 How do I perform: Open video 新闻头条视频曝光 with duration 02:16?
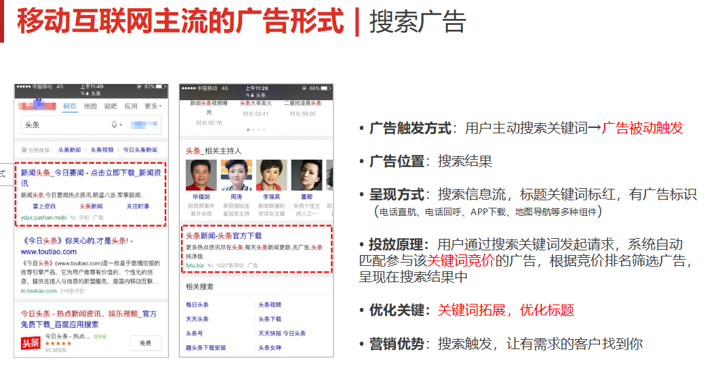[x=209, y=113]
